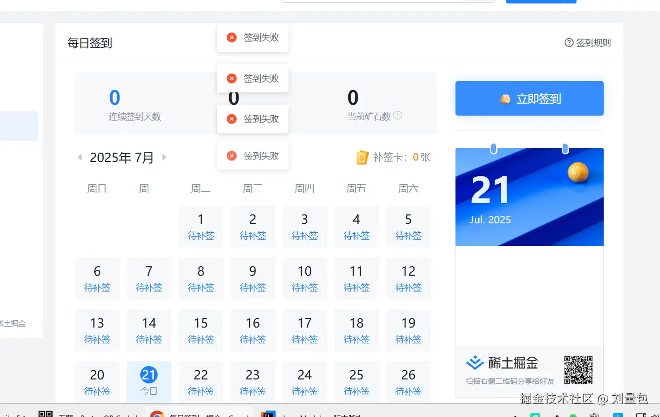Click the info icon next to 当前矿石数
660x417 pixels.
click(x=397, y=116)
